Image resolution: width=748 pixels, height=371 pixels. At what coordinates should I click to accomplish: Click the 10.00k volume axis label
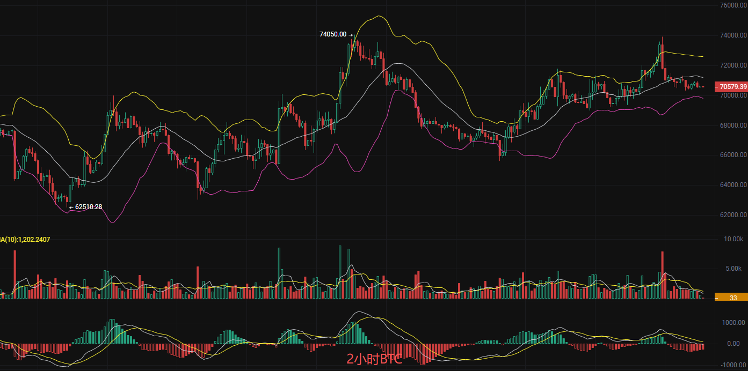point(734,239)
